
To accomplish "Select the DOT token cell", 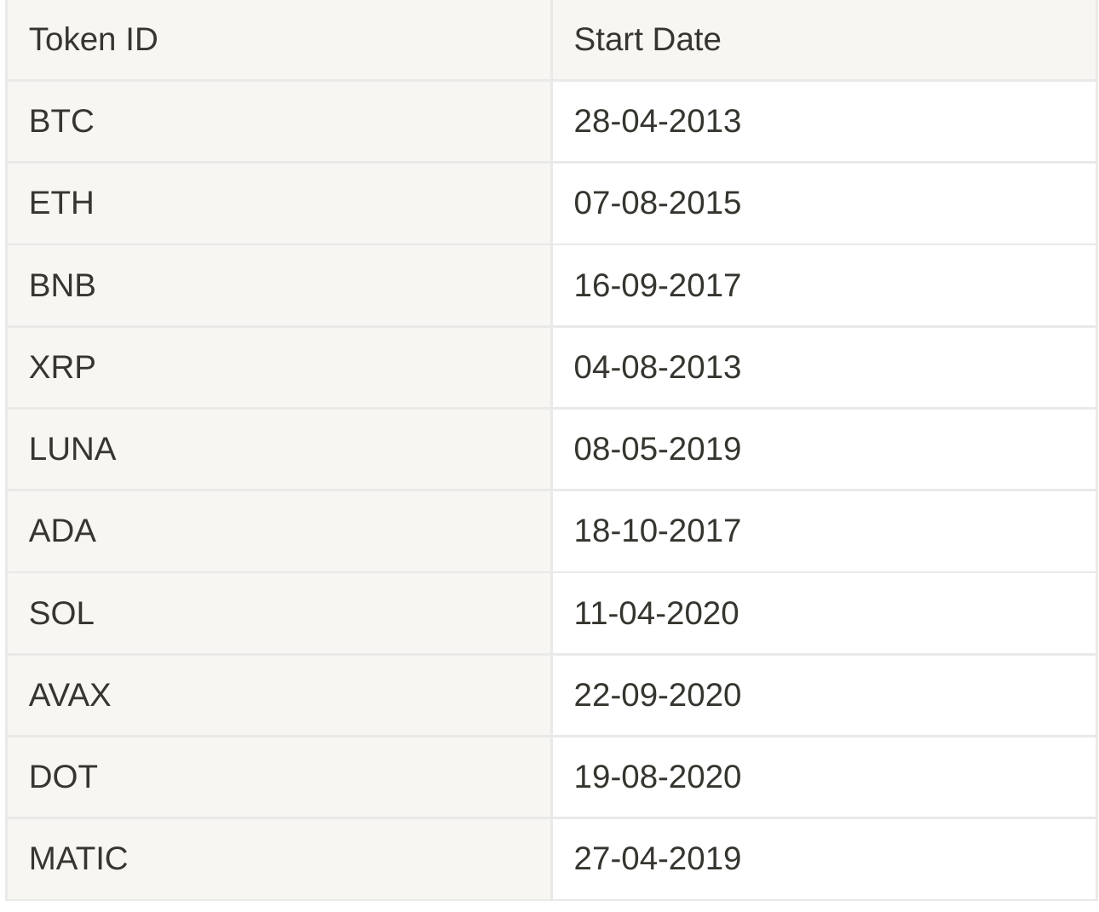I will point(279,777).
